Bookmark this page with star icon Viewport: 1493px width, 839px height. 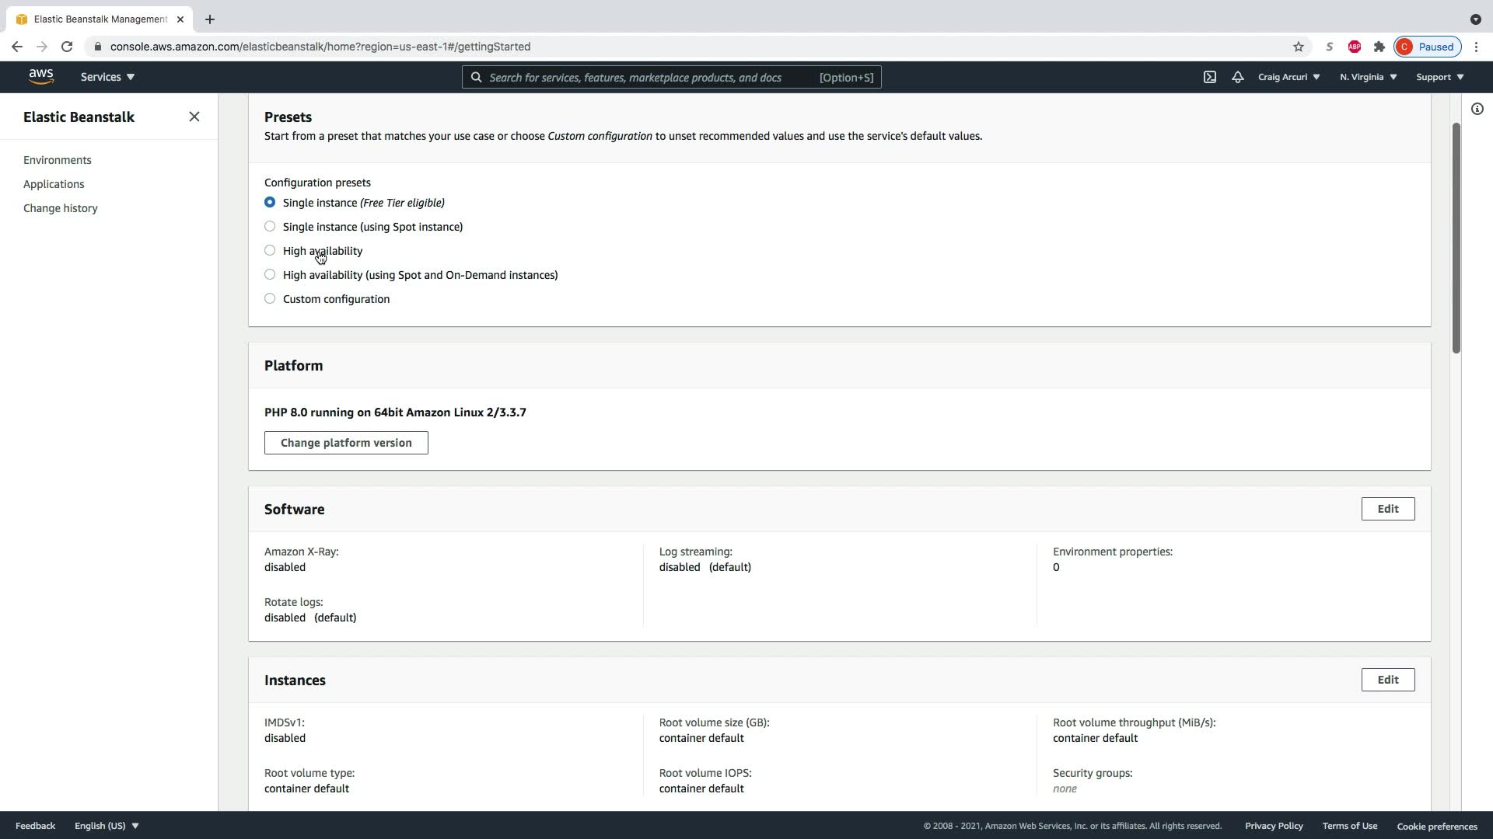coord(1298,47)
